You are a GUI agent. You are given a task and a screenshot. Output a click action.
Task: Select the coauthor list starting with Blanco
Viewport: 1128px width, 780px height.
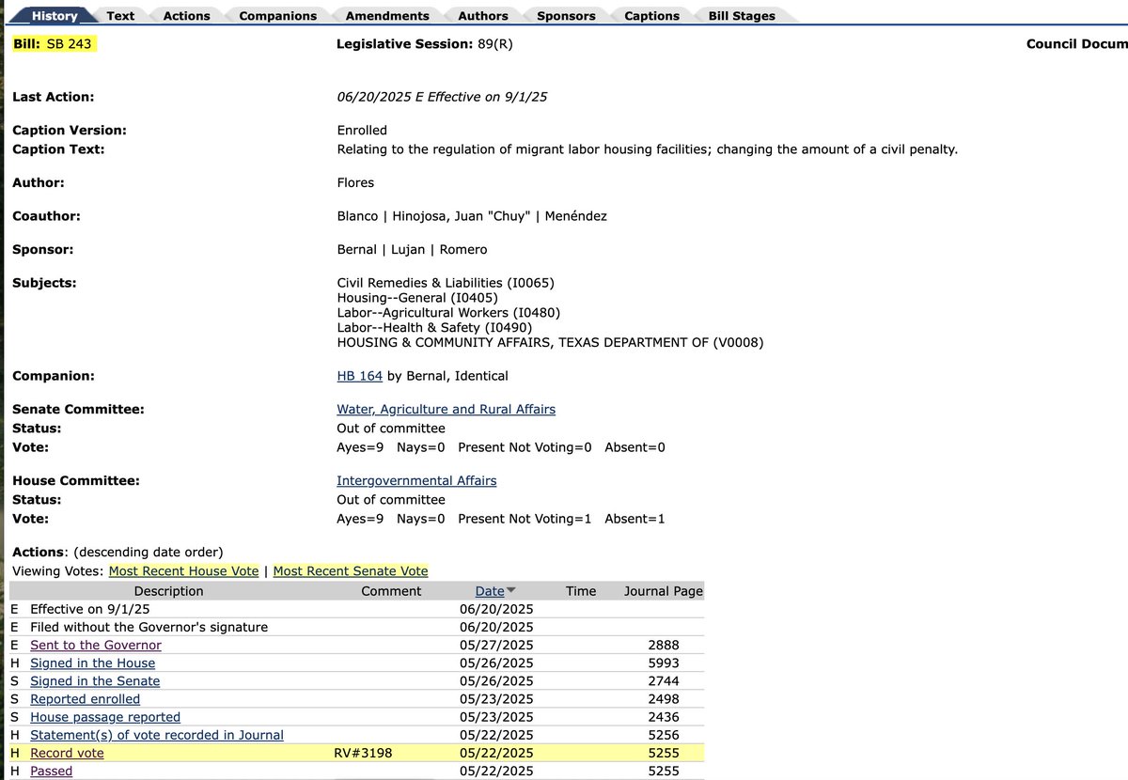[x=472, y=216]
